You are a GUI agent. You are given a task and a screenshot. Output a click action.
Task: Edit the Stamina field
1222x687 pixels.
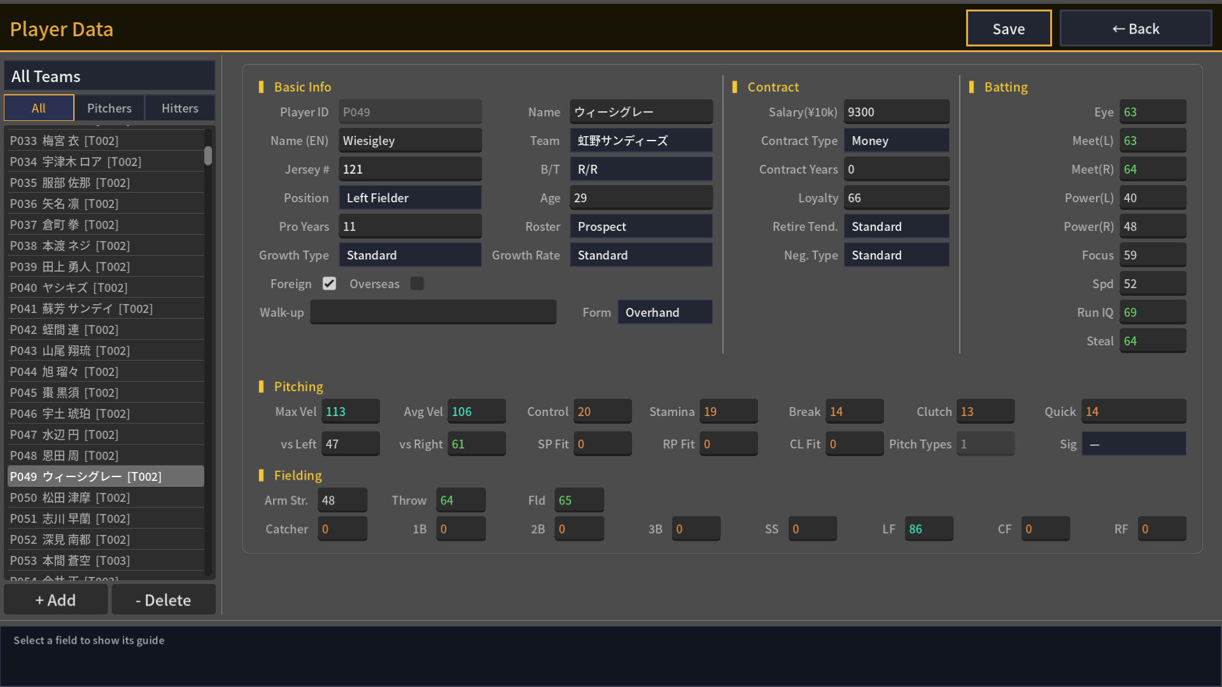(729, 412)
